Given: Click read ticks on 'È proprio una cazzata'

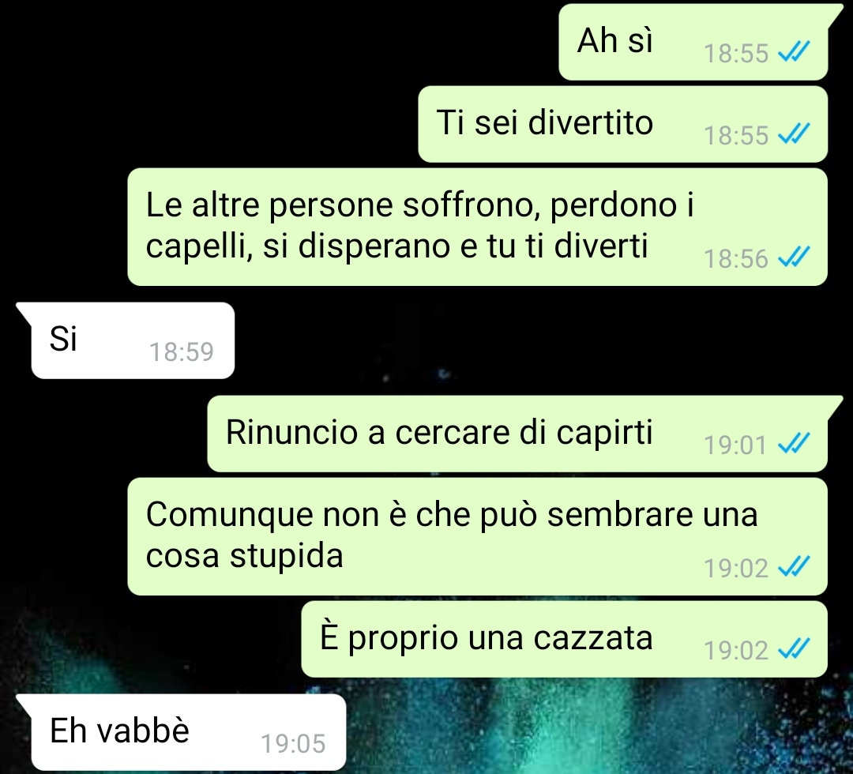Looking at the screenshot, I should (x=795, y=649).
